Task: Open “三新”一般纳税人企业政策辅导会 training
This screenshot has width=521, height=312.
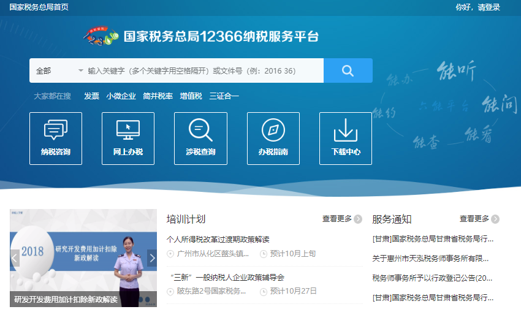Action: (x=227, y=278)
